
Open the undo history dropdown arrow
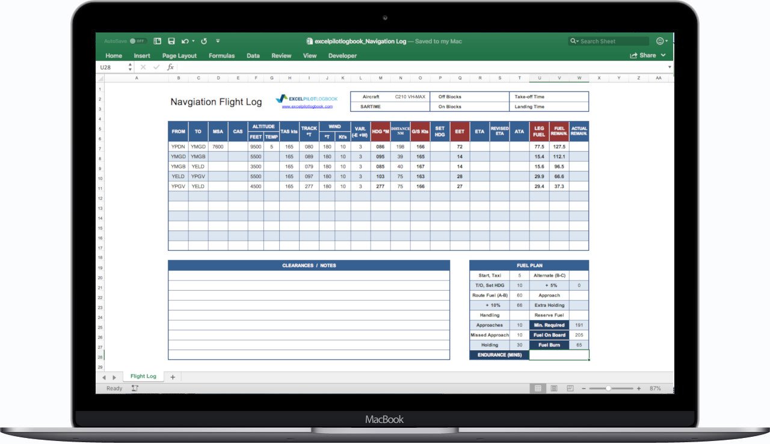[x=193, y=41]
